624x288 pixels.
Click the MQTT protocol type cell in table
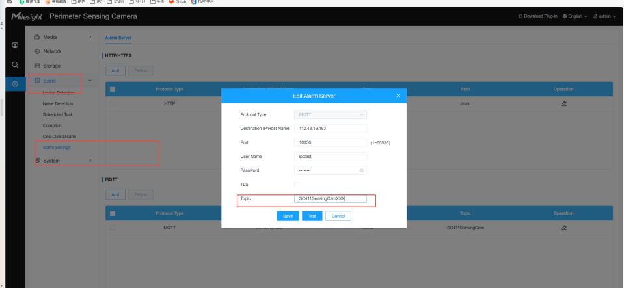tap(170, 228)
